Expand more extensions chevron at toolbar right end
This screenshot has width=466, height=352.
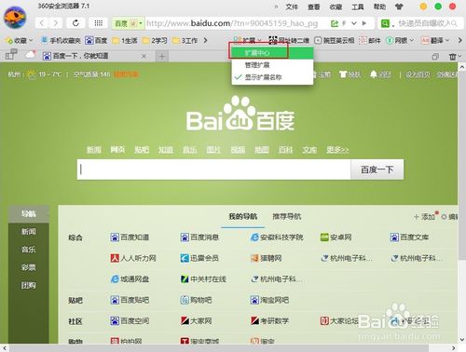click(460, 40)
